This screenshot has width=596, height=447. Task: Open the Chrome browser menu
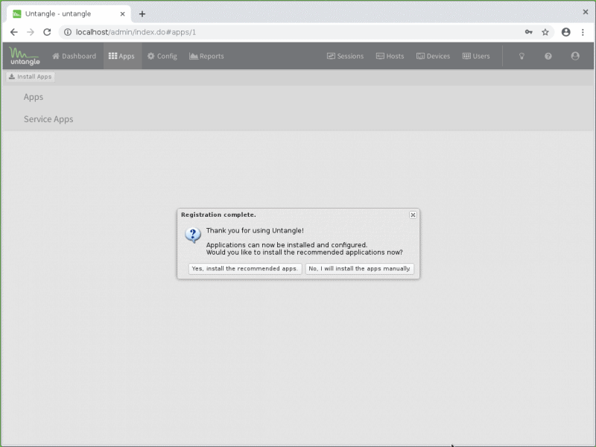[583, 32]
